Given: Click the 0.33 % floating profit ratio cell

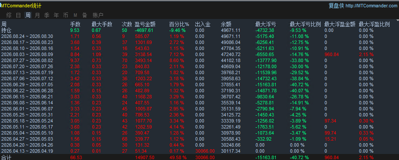Looking at the screenshot, I should 366,133.
